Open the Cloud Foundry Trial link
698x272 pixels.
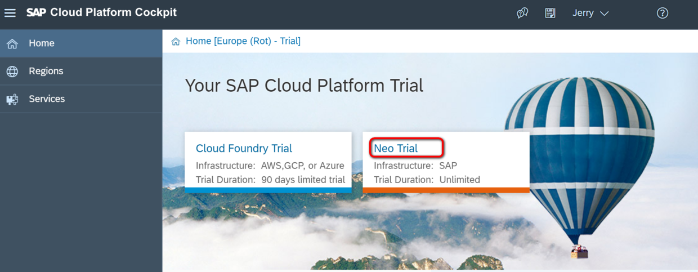[x=244, y=148]
